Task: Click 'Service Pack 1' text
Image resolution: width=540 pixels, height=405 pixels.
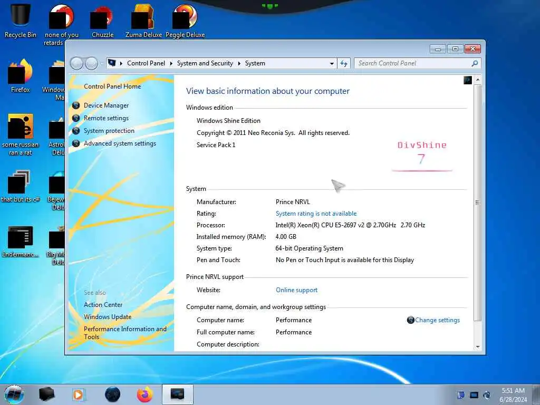Action: (216, 145)
